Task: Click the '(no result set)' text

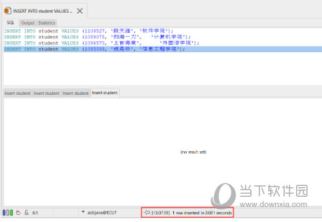Action: [193, 152]
